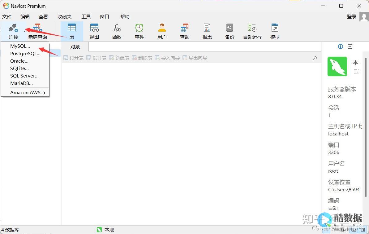Click the 导入向导 (Import Wizard) button
This screenshot has height=234, width=369.
pos(167,58)
